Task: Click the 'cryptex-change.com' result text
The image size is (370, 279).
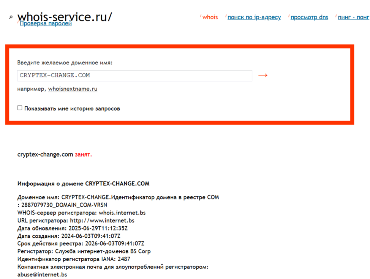Action: [45, 154]
